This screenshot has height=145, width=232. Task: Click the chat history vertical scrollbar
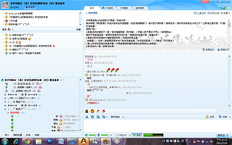click(229, 81)
